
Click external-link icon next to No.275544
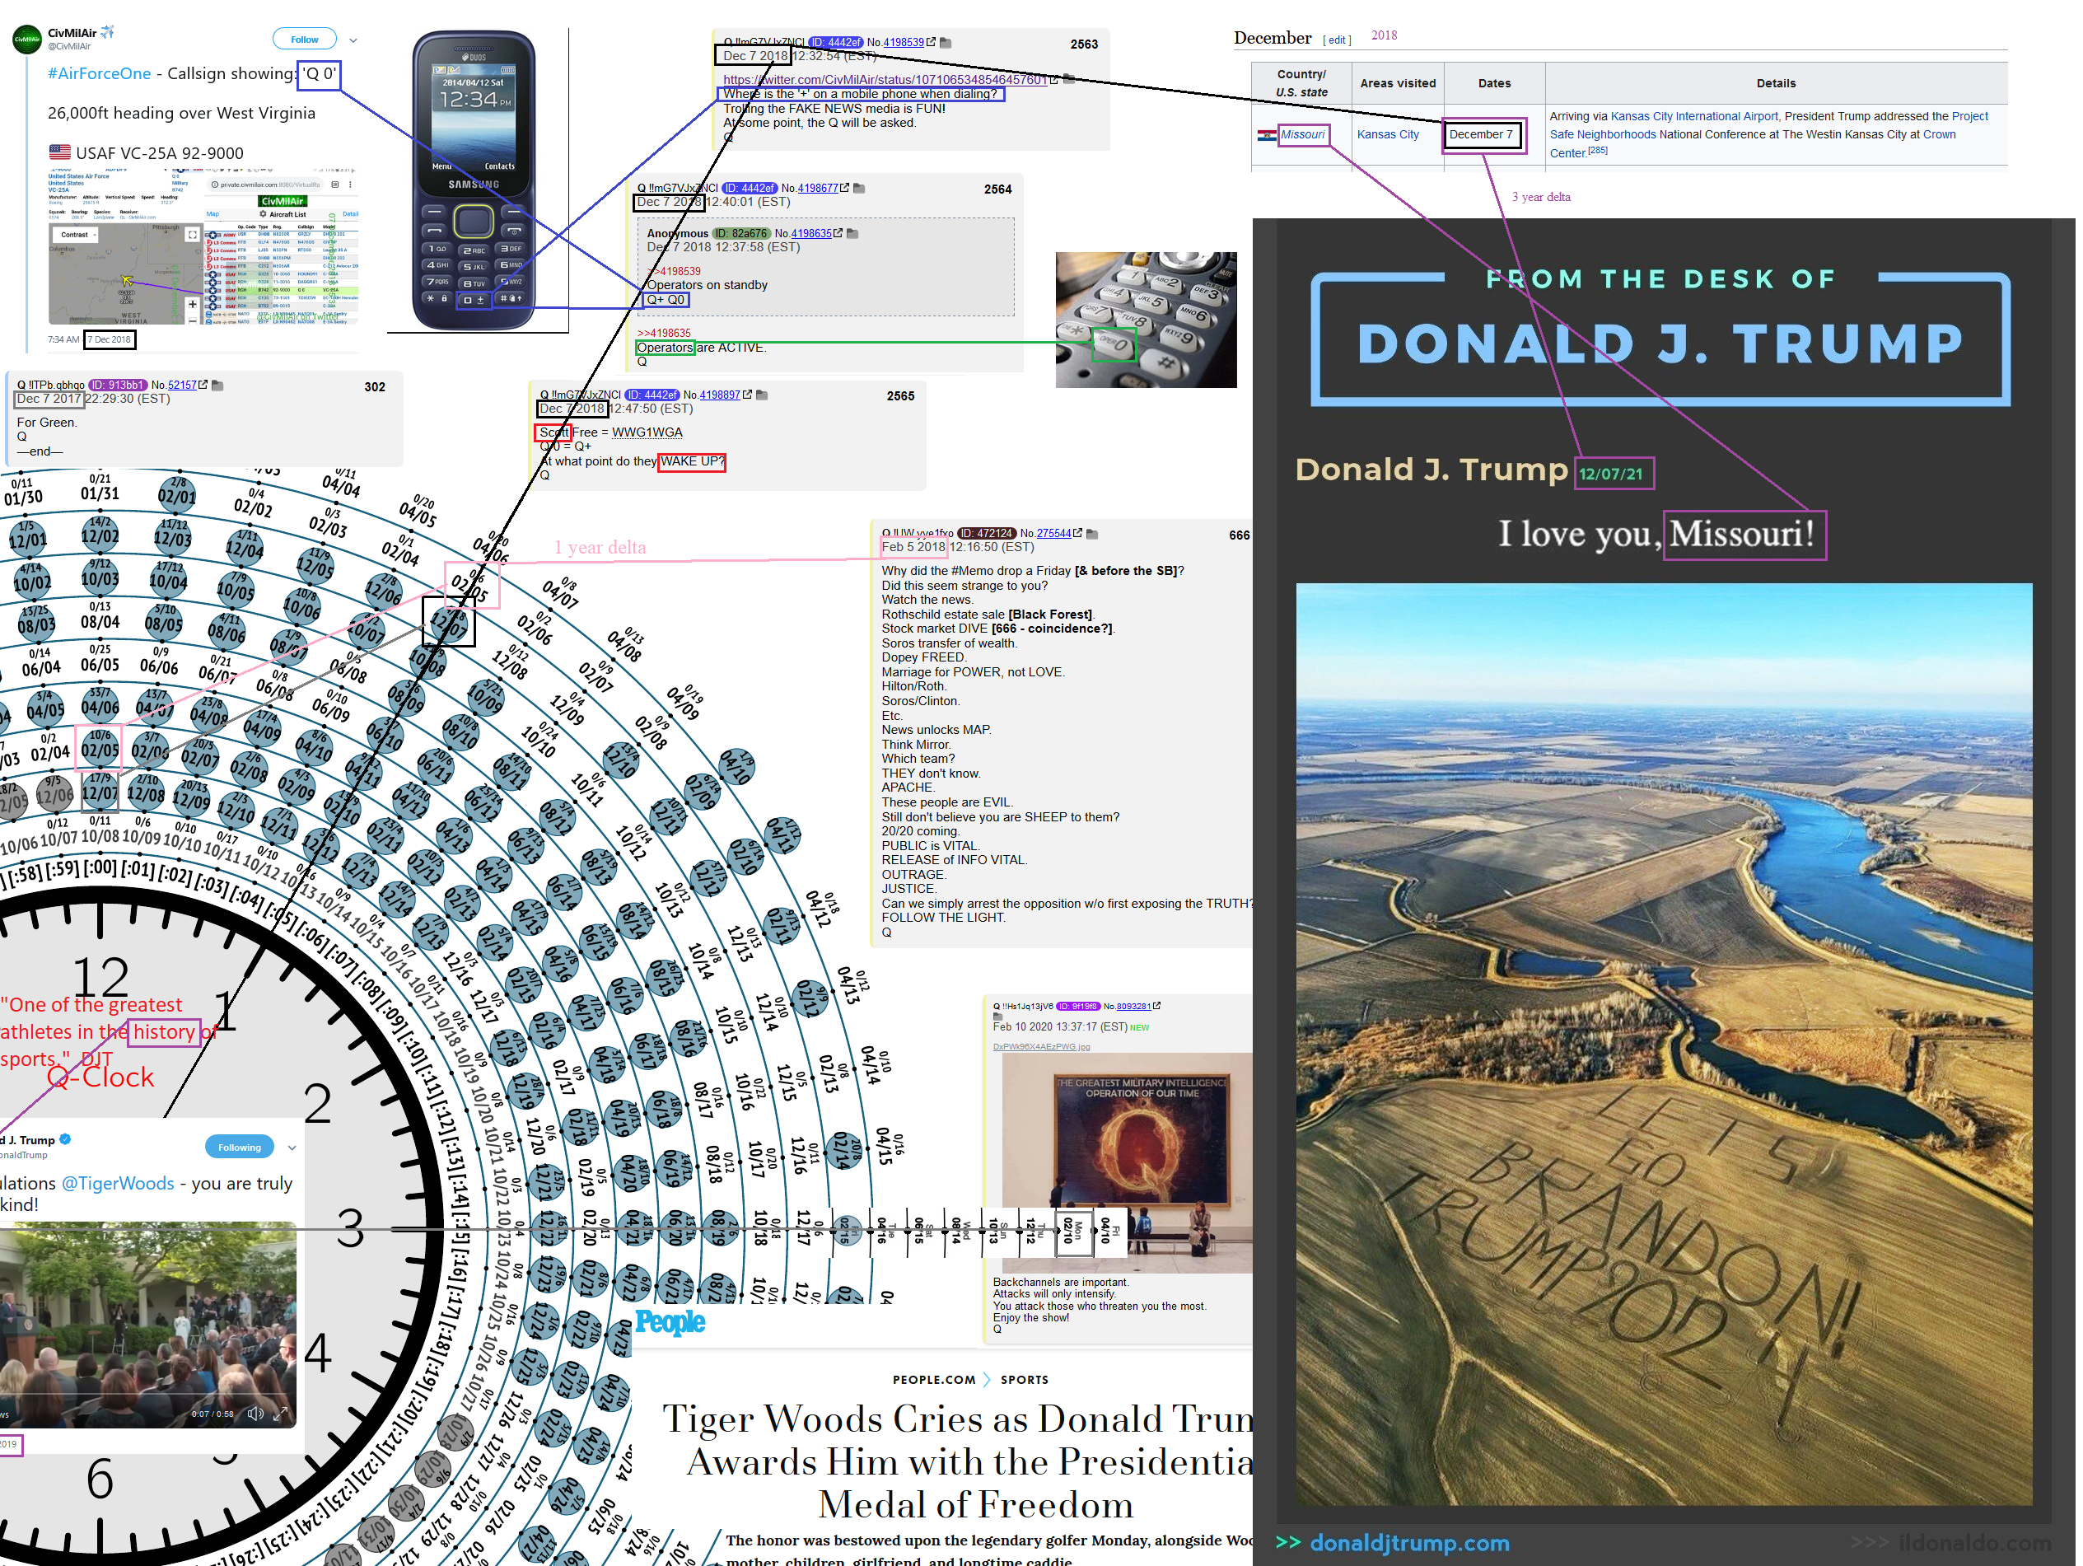tap(1077, 534)
